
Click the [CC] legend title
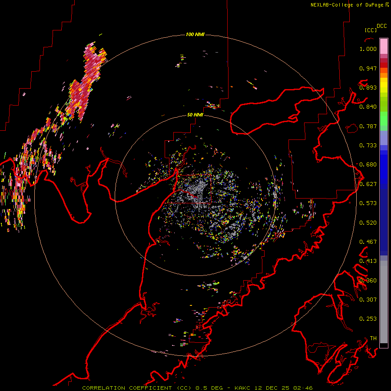[x=371, y=30]
